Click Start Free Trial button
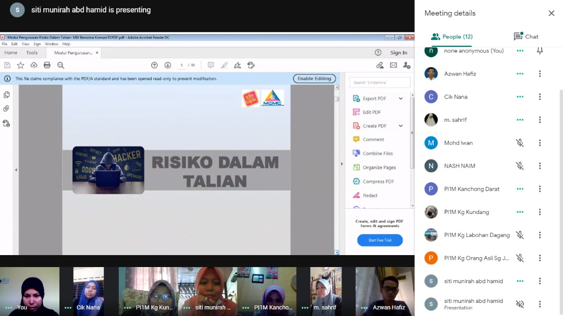The height and width of the screenshot is (316, 563). tap(380, 240)
